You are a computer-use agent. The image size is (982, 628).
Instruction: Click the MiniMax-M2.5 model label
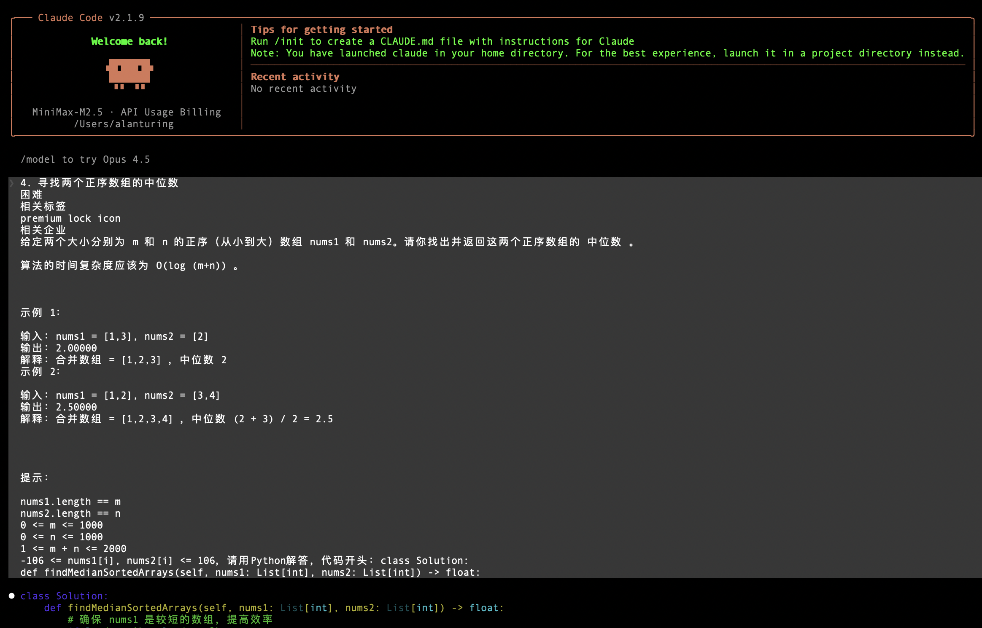pos(67,112)
